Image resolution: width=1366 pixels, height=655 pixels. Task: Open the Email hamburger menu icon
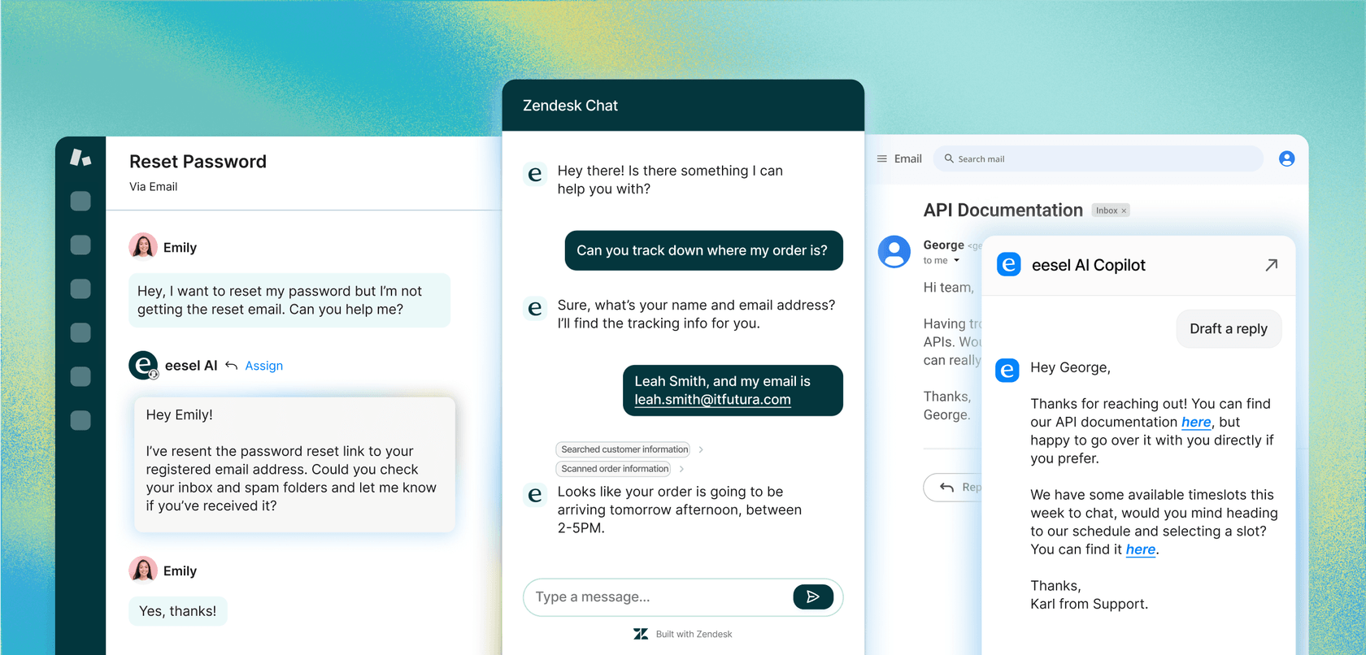click(882, 158)
